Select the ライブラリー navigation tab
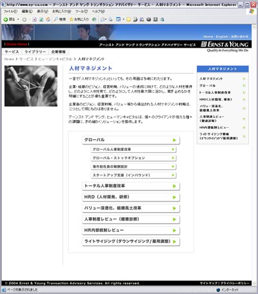This screenshot has height=294, width=258. click(x=35, y=52)
